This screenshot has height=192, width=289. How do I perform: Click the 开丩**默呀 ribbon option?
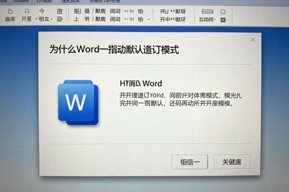(x=173, y=12)
